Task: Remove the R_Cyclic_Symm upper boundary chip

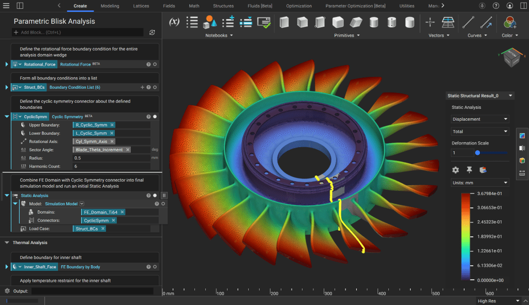Action: click(x=112, y=125)
